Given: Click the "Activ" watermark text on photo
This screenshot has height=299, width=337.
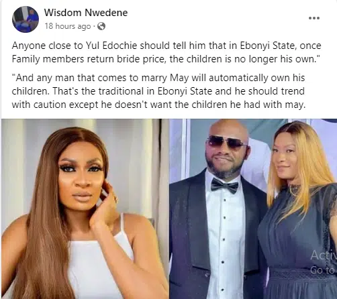Looking at the screenshot, I should (x=324, y=255).
